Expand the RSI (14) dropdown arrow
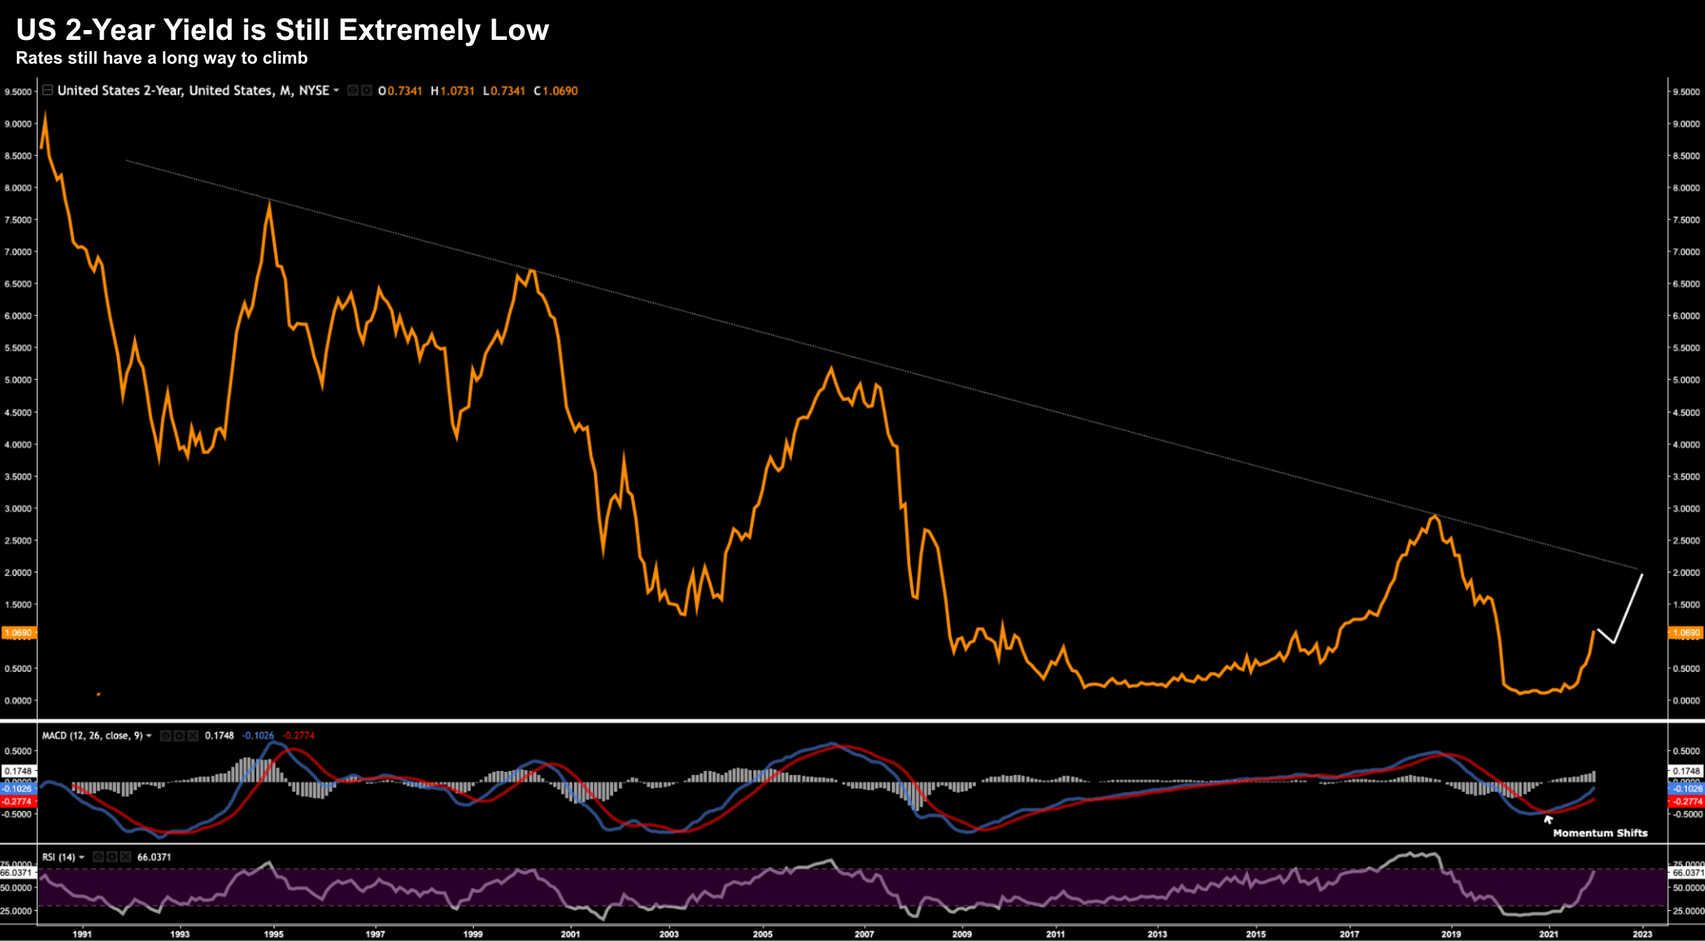1705x941 pixels. [x=82, y=857]
